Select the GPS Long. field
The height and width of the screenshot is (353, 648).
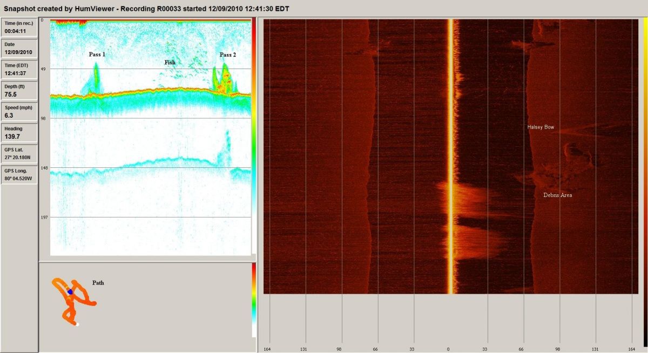coord(19,175)
